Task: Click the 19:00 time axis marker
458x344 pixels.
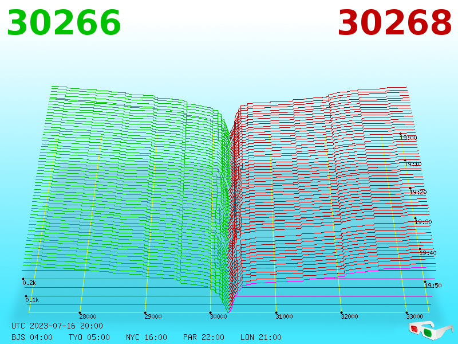Action: click(x=408, y=138)
